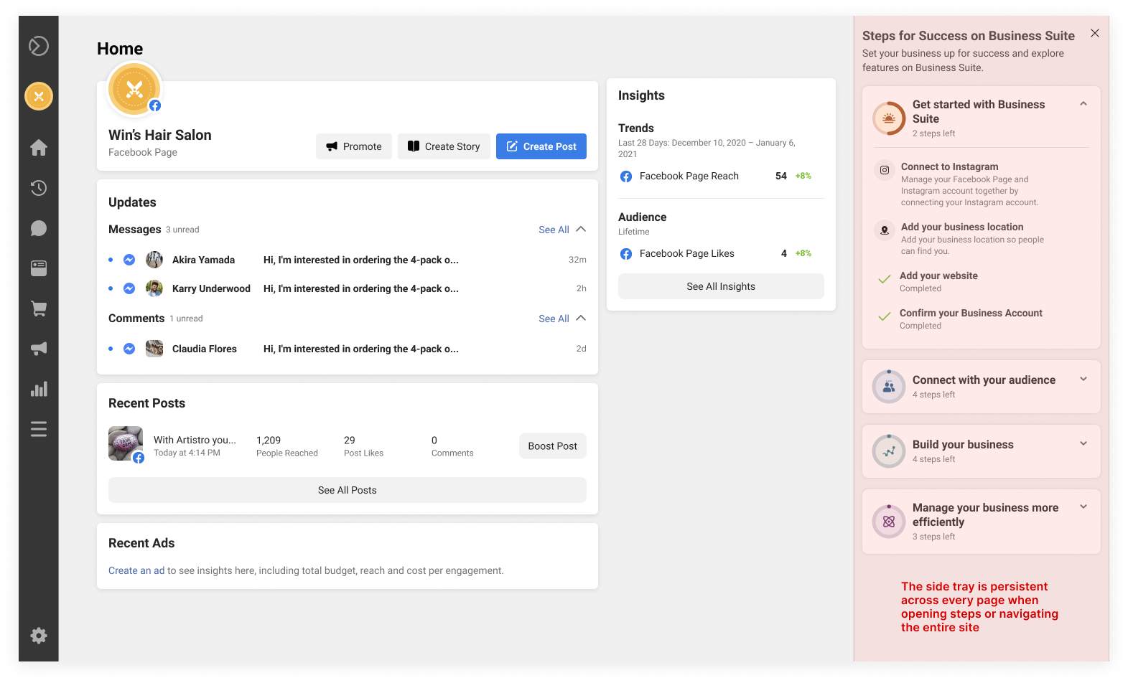Collapse the Get started with Business Suite section
1128x683 pixels.
[1083, 104]
